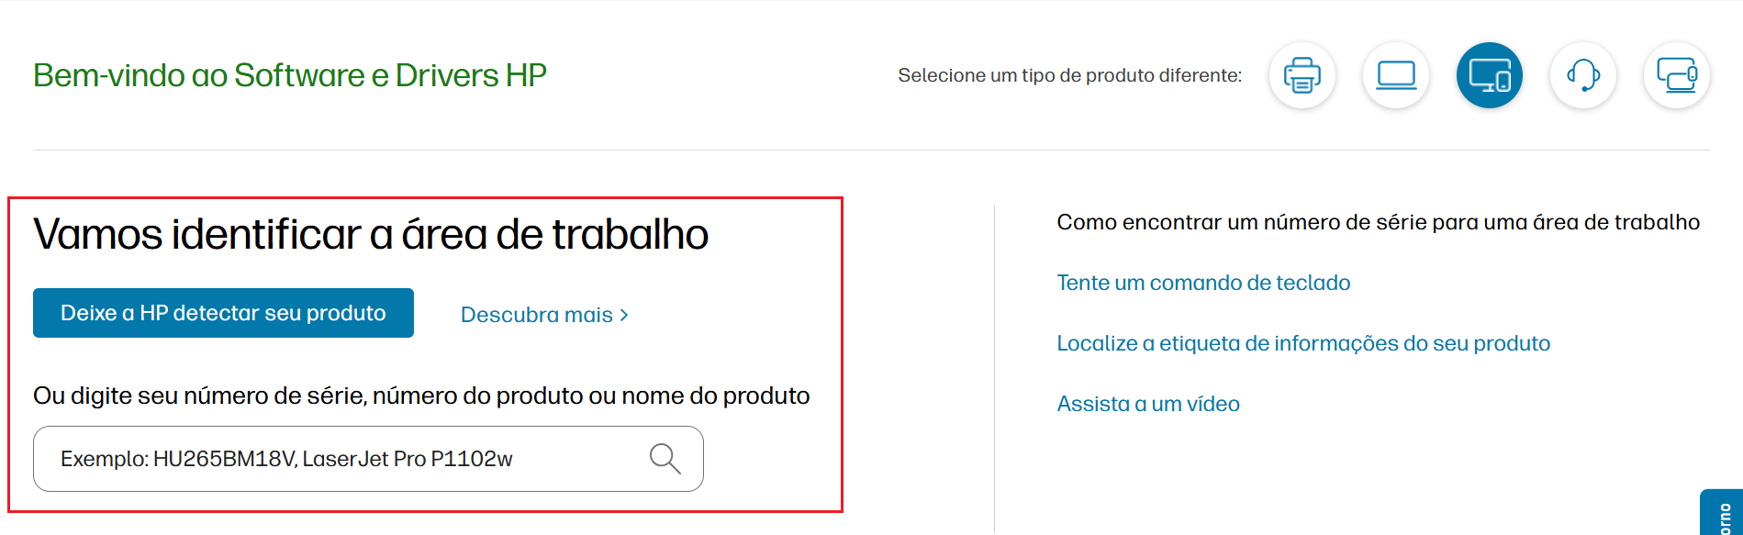Select the printer product type icon
The height and width of the screenshot is (535, 1743).
click(1302, 75)
